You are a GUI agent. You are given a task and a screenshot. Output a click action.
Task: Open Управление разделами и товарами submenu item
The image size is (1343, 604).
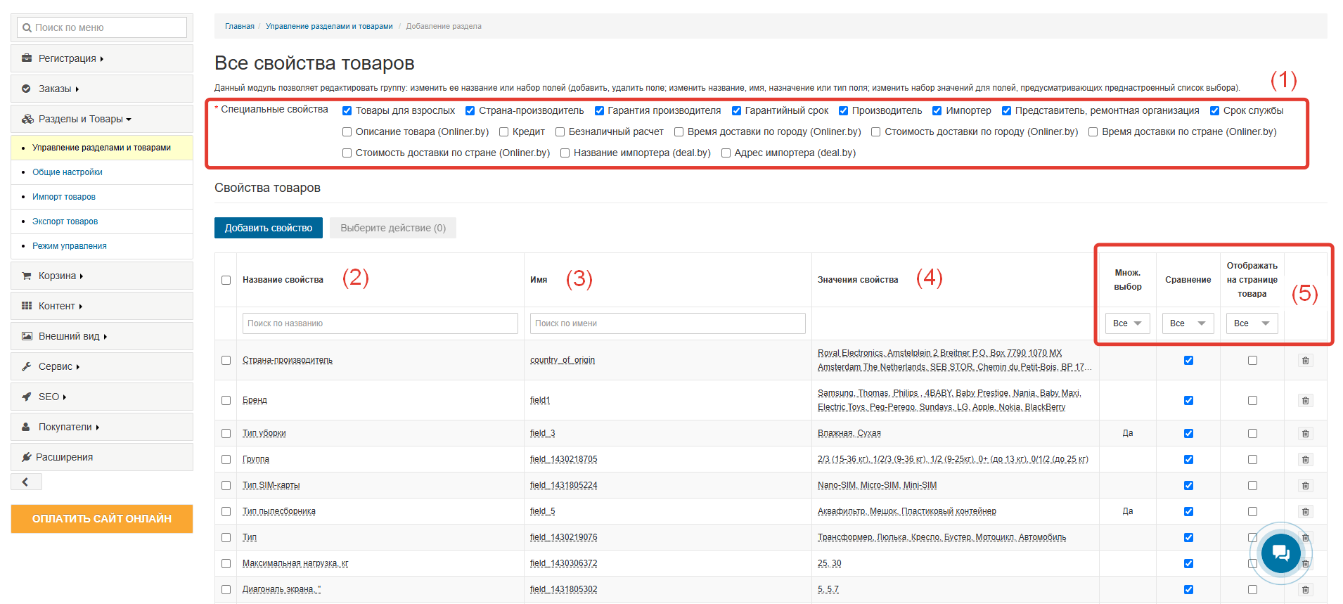point(101,148)
